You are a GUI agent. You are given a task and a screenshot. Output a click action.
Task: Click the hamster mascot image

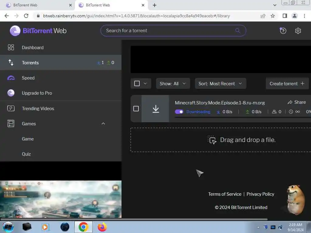pos(296,200)
